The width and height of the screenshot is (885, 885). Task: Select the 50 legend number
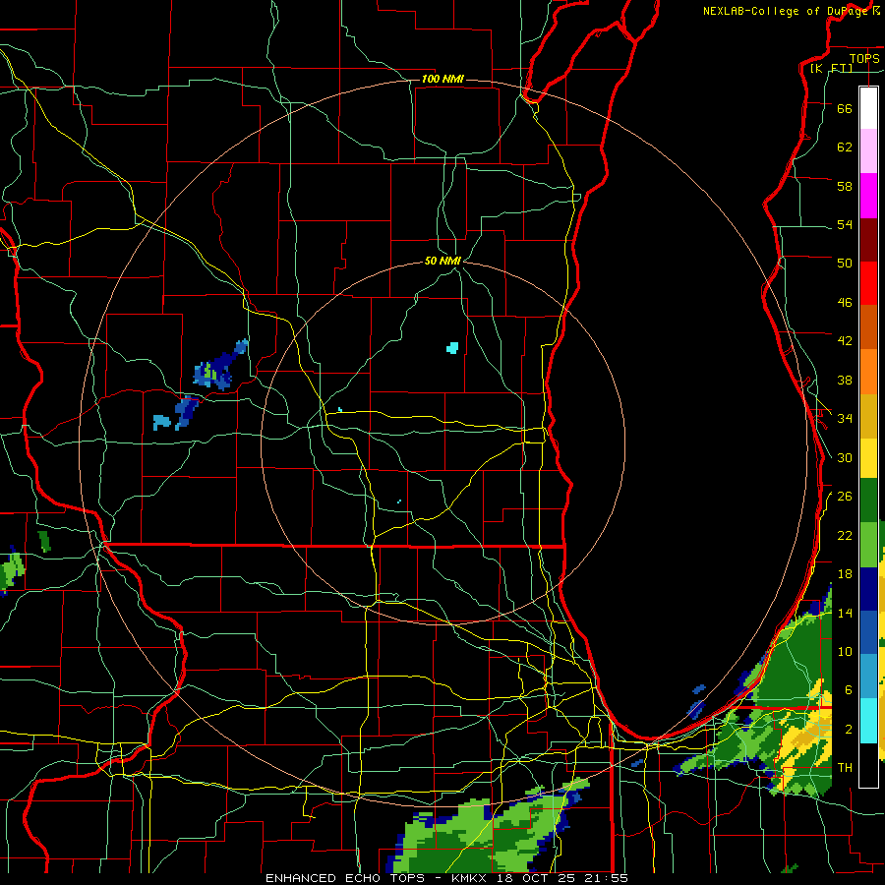pos(845,263)
